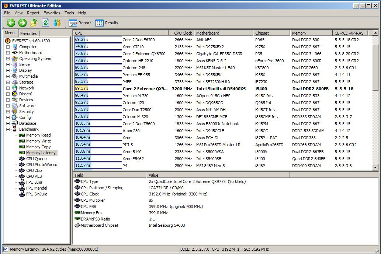Select the Database icon in the tree
381x254 pixels.
pos(15,123)
